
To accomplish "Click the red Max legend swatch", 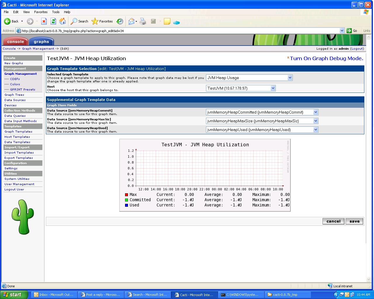I will (127, 195).
